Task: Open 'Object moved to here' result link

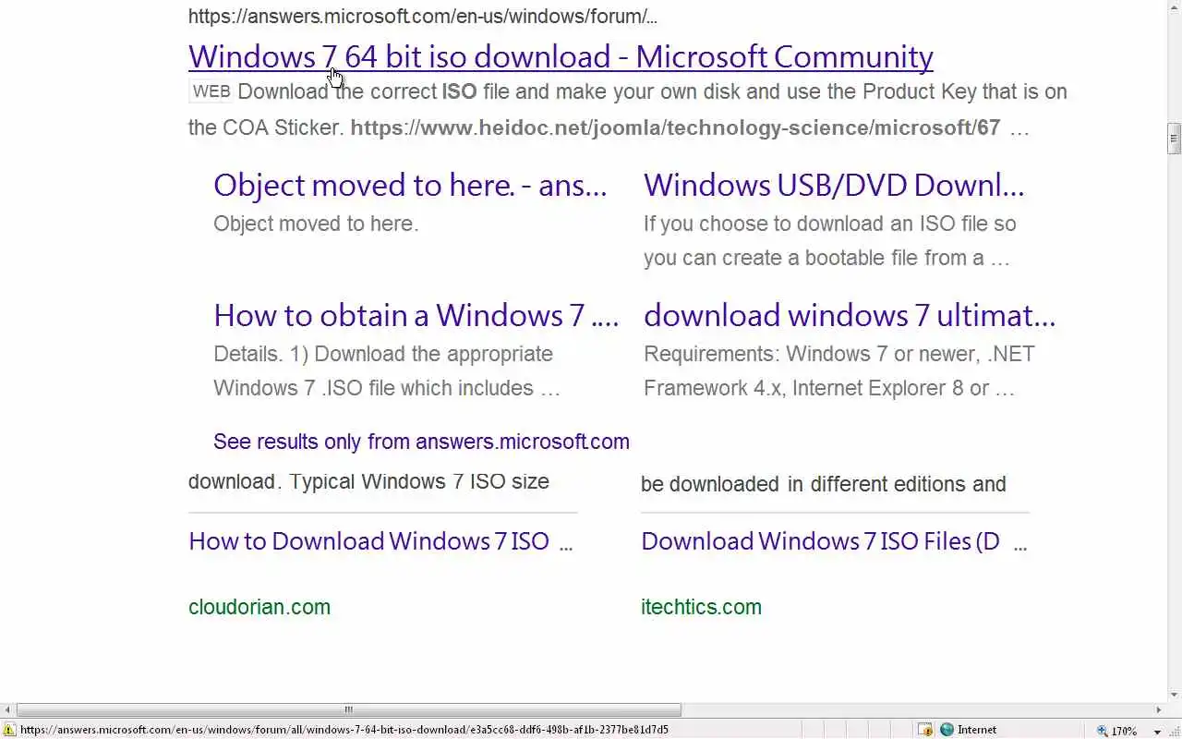Action: pyautogui.click(x=410, y=185)
